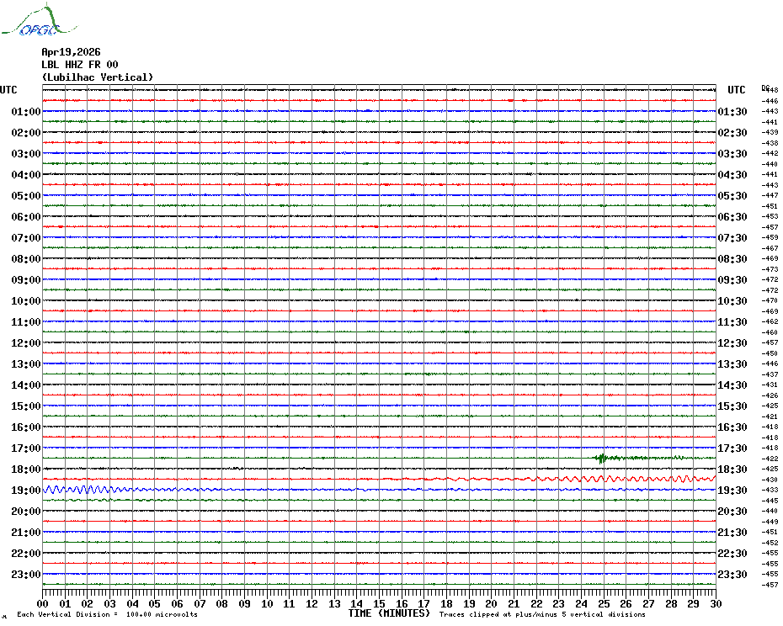Click the 12:00 hour label
Image resolution: width=783 pixels, height=626 pixels.
pos(26,343)
